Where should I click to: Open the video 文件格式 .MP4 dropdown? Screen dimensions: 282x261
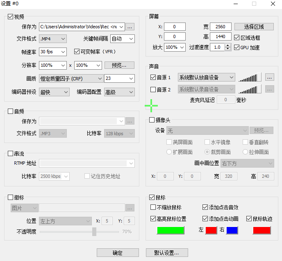53,39
